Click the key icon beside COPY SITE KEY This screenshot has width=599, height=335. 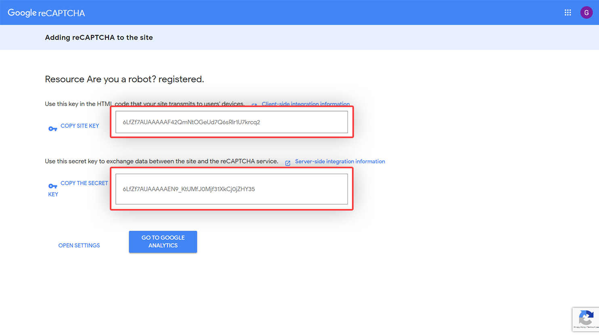[x=52, y=129]
